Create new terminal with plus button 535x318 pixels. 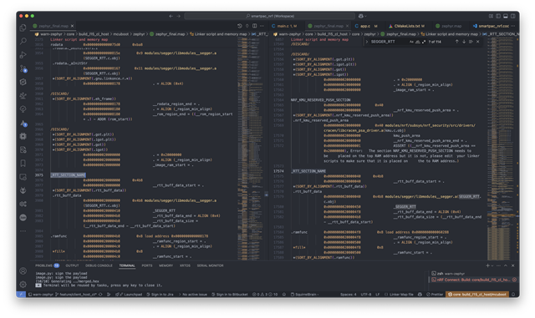point(487,265)
